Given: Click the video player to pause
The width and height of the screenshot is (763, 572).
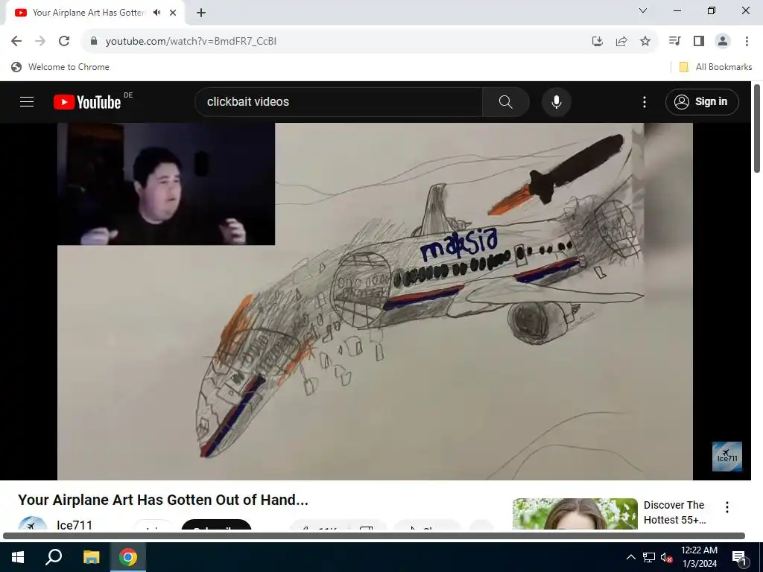Looking at the screenshot, I should [375, 302].
